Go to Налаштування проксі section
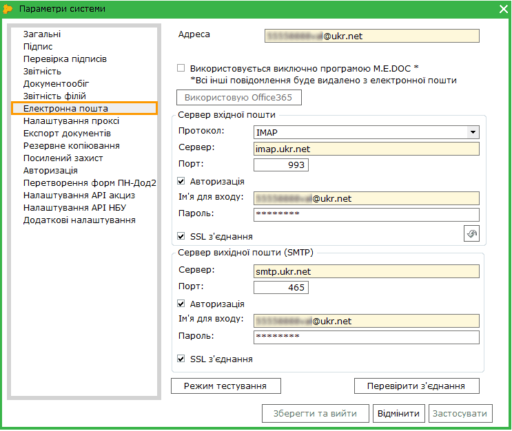Viewport: 512px width, 431px height. (x=71, y=121)
